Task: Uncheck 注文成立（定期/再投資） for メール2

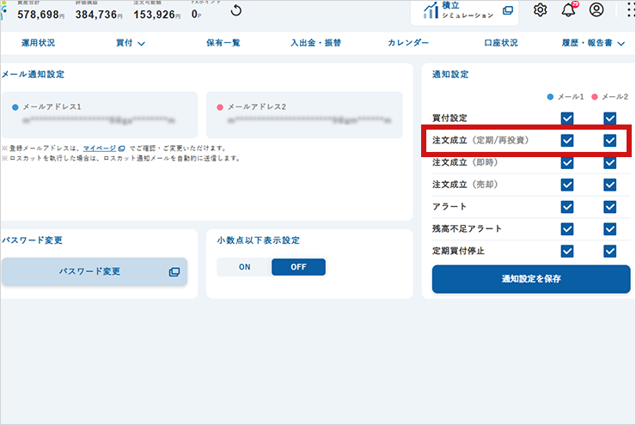Action: pyautogui.click(x=609, y=141)
